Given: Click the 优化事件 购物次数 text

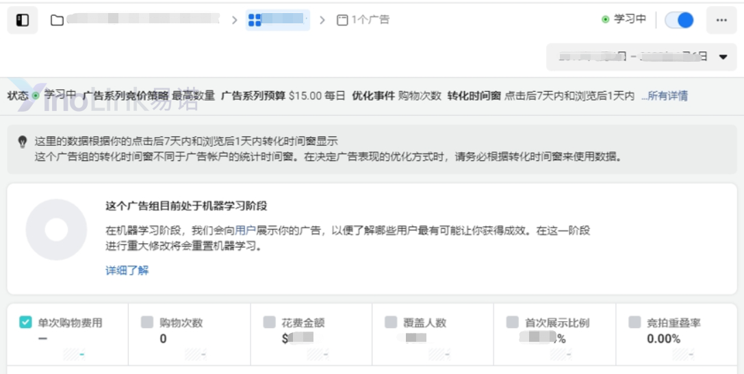Looking at the screenshot, I should point(397,96).
